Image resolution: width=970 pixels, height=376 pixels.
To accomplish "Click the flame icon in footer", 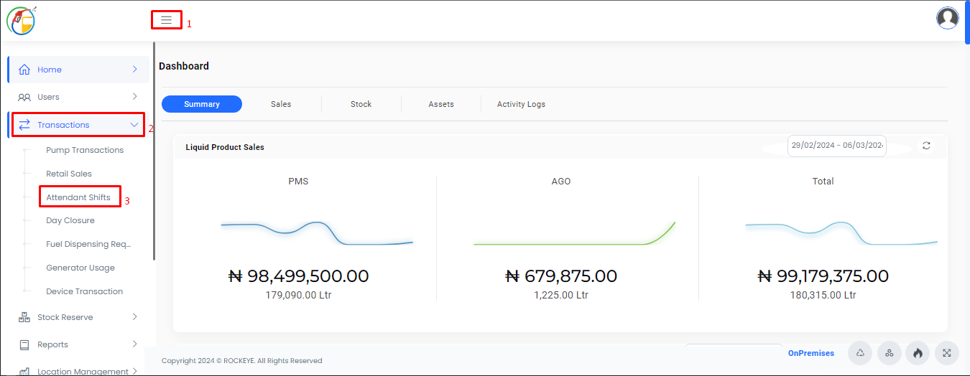I will [918, 353].
